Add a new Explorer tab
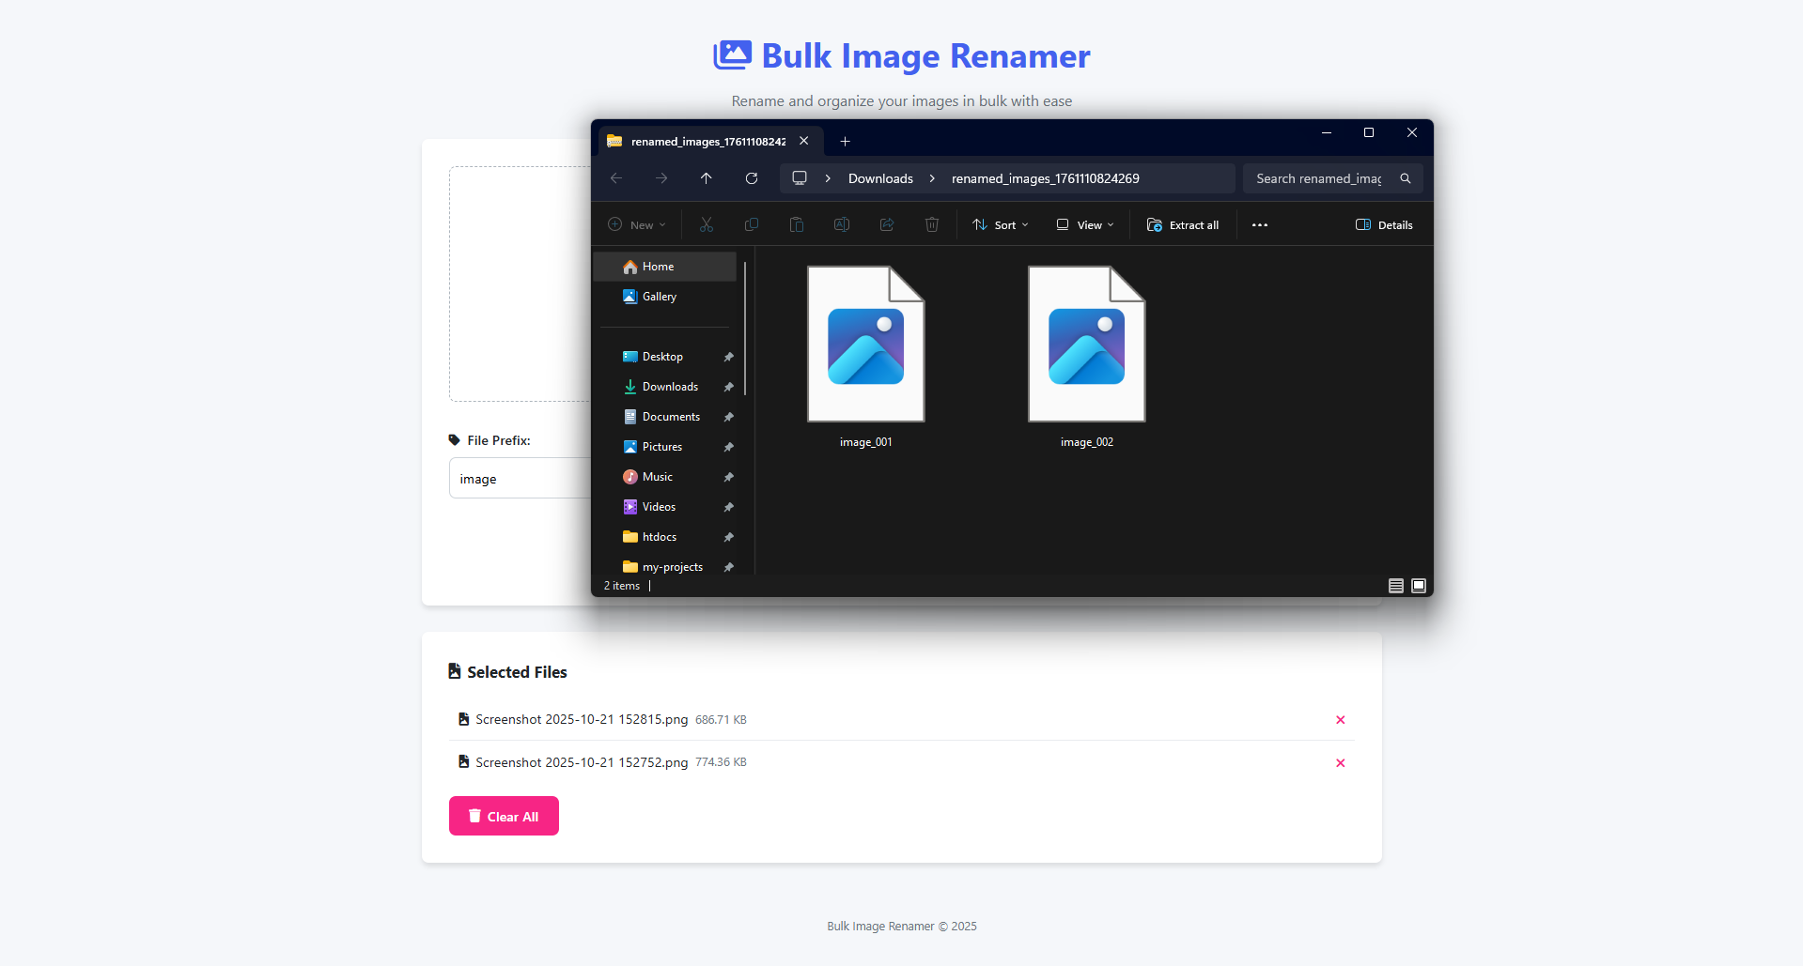The image size is (1803, 966). click(846, 142)
